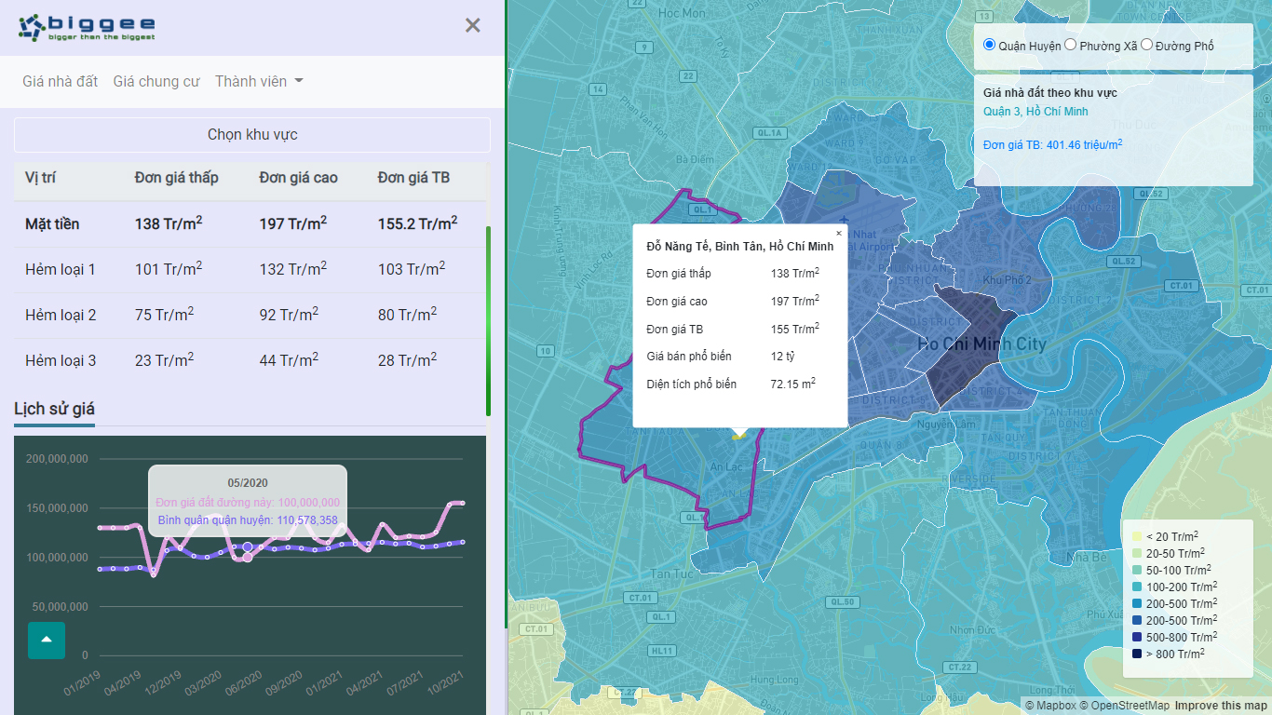This screenshot has height=715, width=1272.
Task: Click the yellow street marker below popup
Action: (x=738, y=436)
